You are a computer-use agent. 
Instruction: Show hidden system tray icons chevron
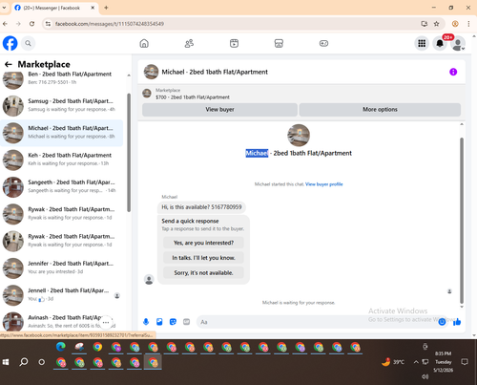click(416, 362)
